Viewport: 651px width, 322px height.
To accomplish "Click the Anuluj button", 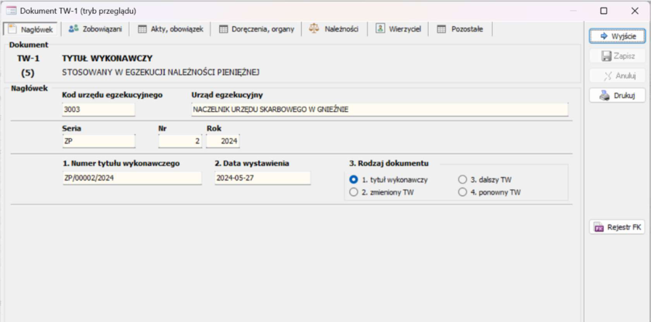I will click(618, 76).
